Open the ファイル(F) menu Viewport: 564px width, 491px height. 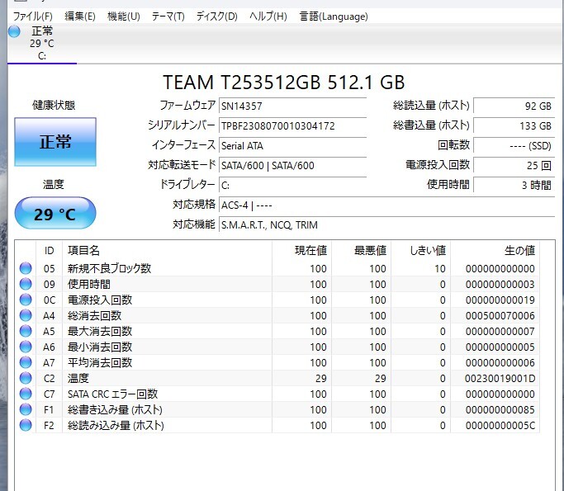33,17
